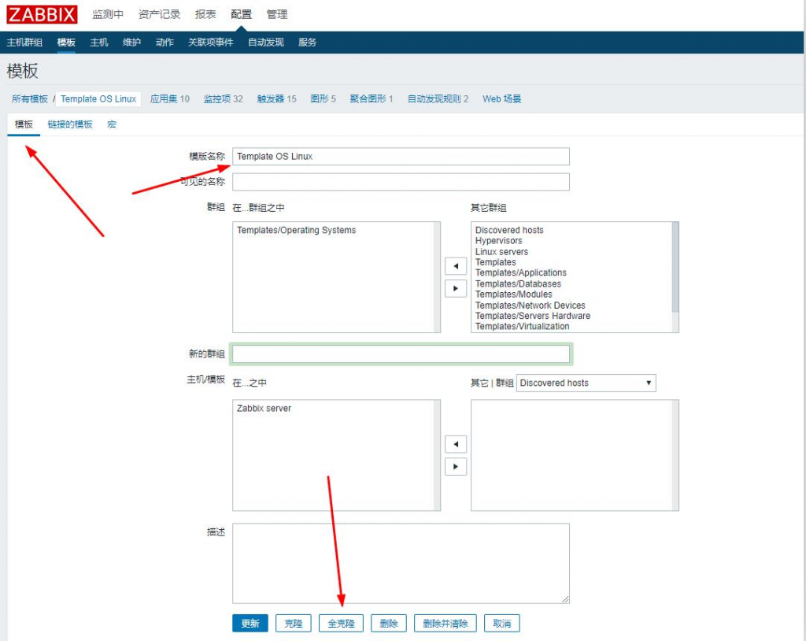Move group right with groups arrow button
806x641 pixels.
pos(456,288)
